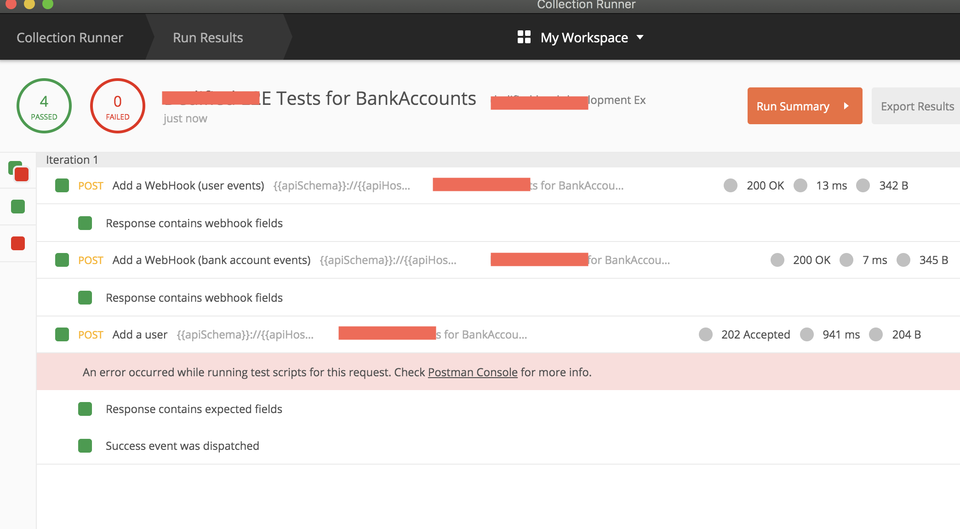This screenshot has width=960, height=529.
Task: Click the 0 FAILED circle indicator
Action: (x=118, y=106)
